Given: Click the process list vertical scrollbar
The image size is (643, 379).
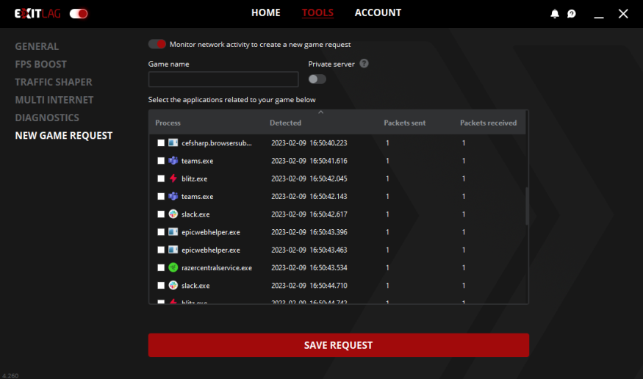Looking at the screenshot, I should pyautogui.click(x=527, y=206).
